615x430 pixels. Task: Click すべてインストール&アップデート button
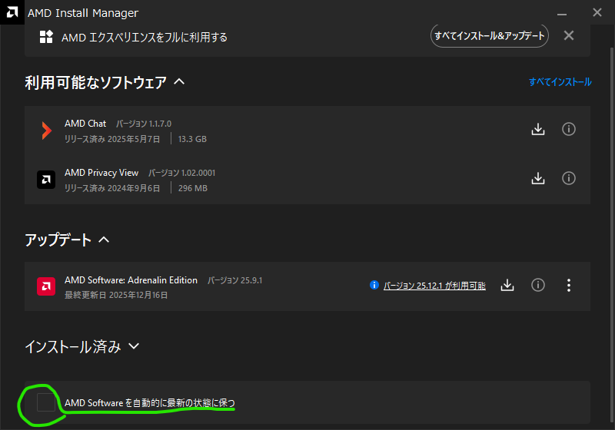(490, 35)
